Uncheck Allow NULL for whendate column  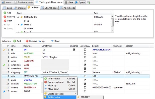click(x=85, y=65)
